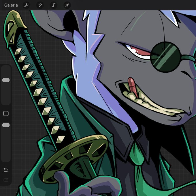Redo with the dimmed redo arrow
The image size is (196, 196).
coord(6,180)
